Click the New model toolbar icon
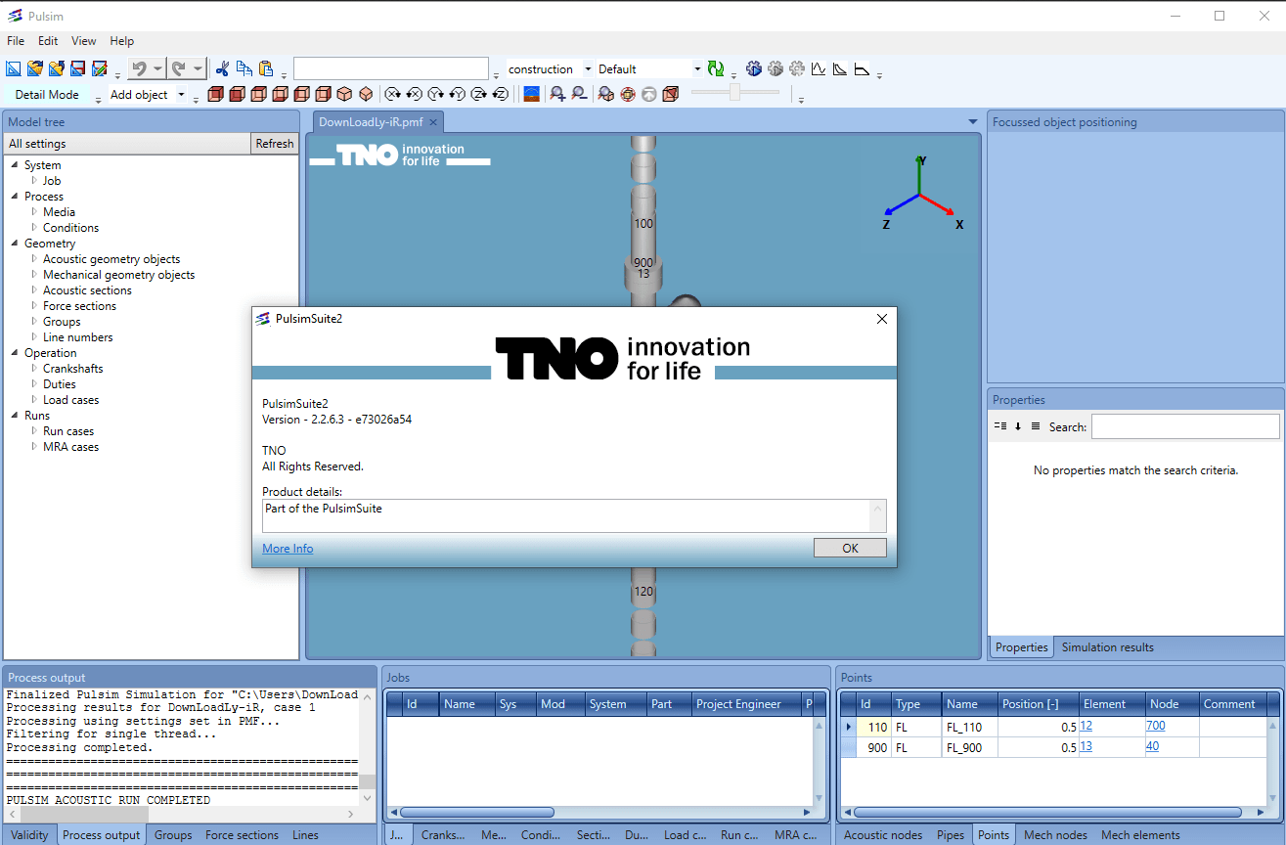The image size is (1286, 845). 13,68
